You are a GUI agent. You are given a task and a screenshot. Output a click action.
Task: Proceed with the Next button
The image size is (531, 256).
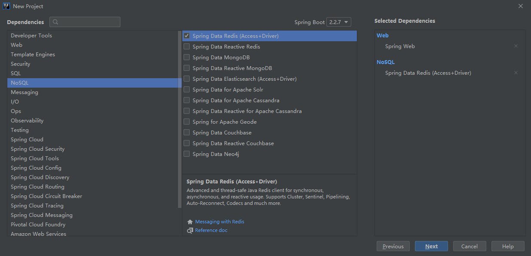point(431,246)
